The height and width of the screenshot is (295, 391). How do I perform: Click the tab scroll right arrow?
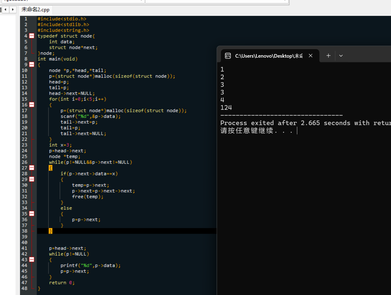click(x=13, y=10)
